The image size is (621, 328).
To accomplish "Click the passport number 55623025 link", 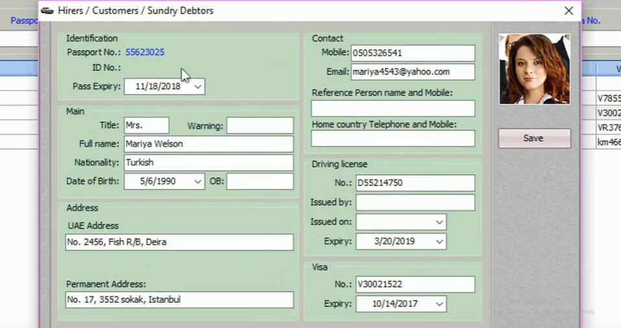I will coord(145,52).
